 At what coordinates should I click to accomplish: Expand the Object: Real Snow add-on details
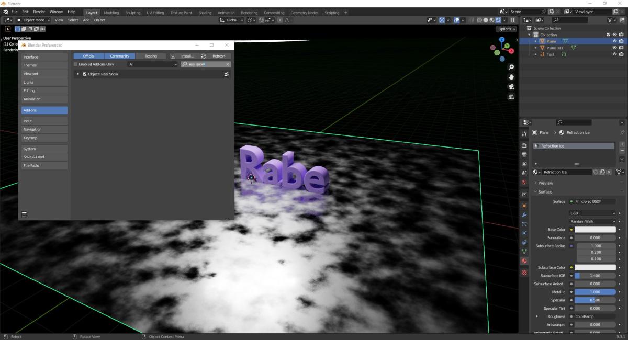(78, 74)
